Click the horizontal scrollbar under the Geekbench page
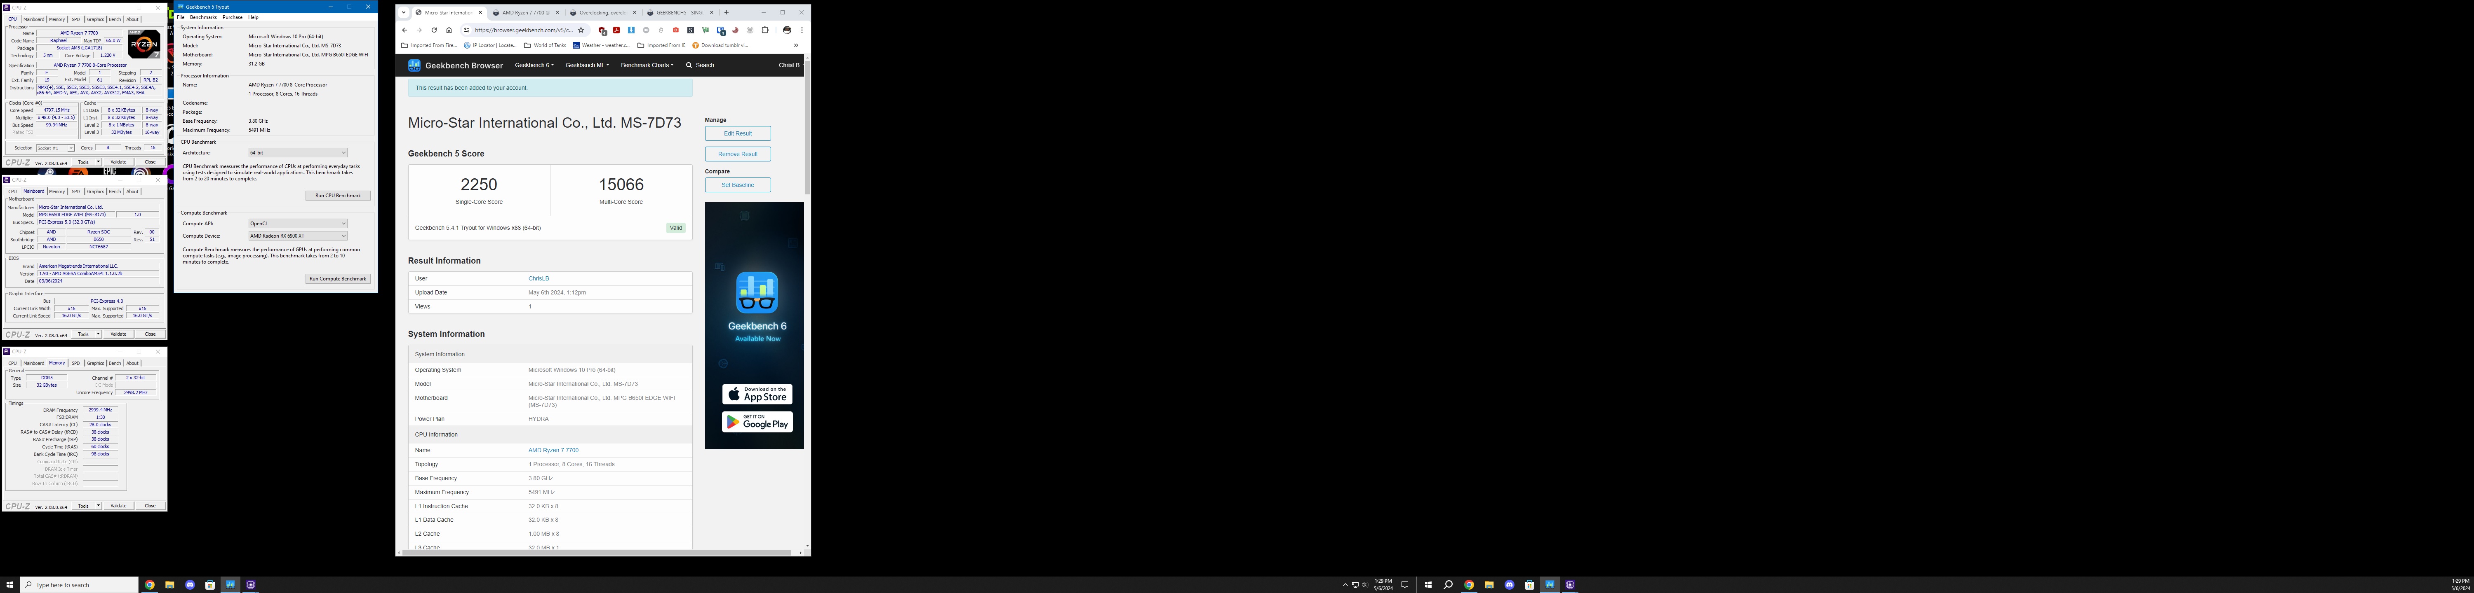 point(595,553)
